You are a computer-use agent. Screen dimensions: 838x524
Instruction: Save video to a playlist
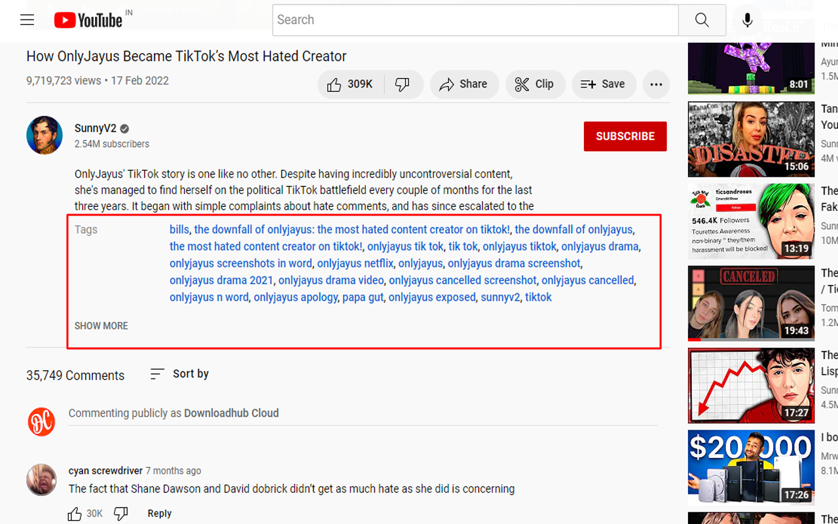(604, 84)
